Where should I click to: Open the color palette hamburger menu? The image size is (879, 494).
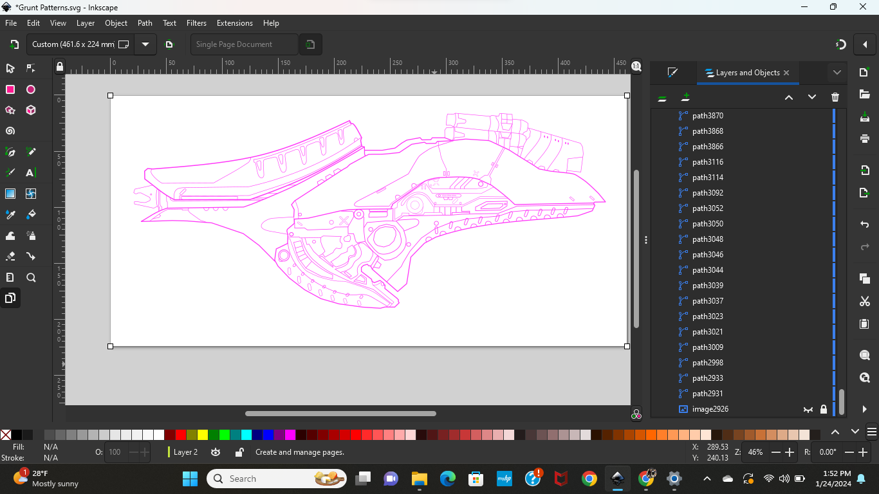[x=872, y=432]
